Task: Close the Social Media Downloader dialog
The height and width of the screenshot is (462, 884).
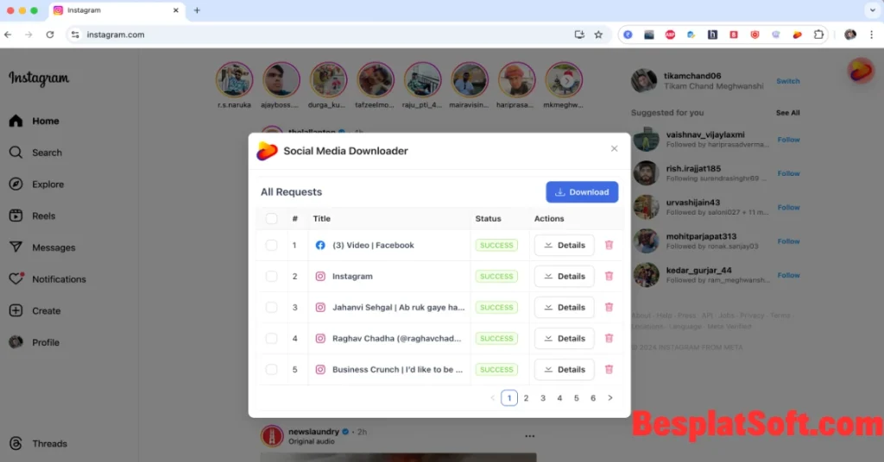Action: click(614, 148)
